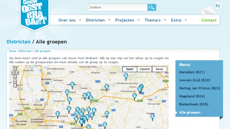The image size is (230, 129).
Task: Expand the Thema's dropdown arrow
Action: pyautogui.click(x=165, y=20)
